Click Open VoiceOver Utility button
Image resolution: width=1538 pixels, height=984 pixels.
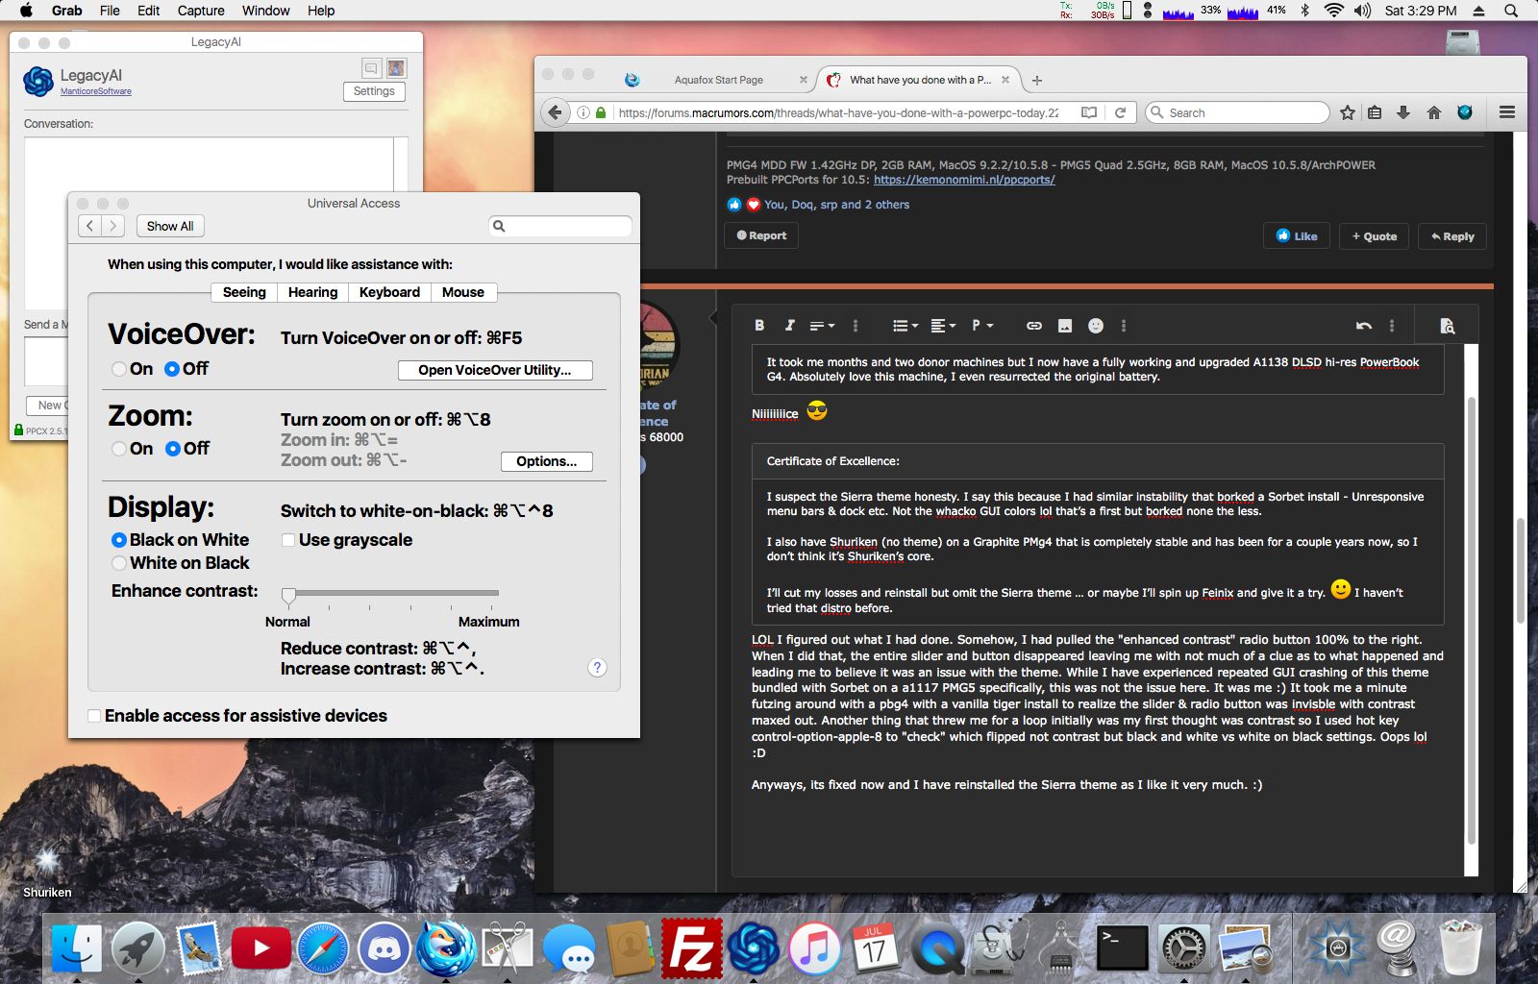coord(494,369)
